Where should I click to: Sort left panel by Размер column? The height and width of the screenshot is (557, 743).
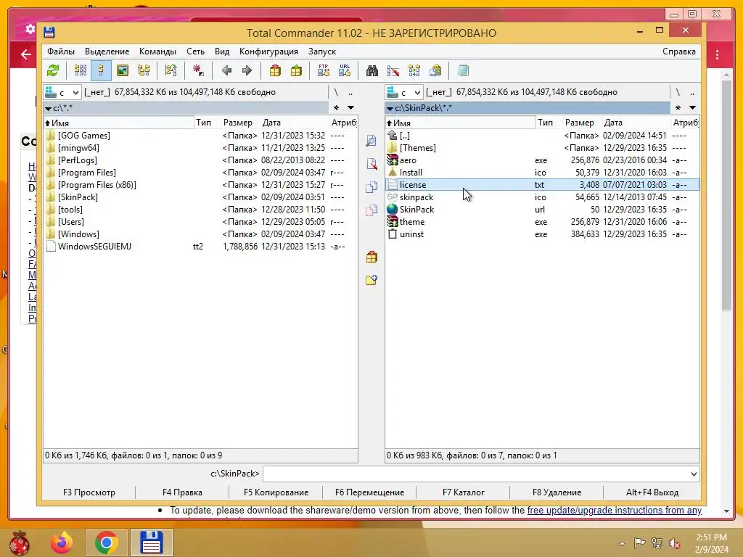238,123
